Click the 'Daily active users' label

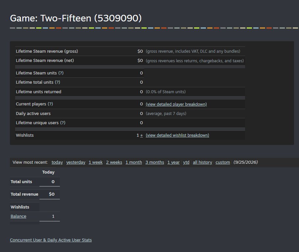coord(33,113)
